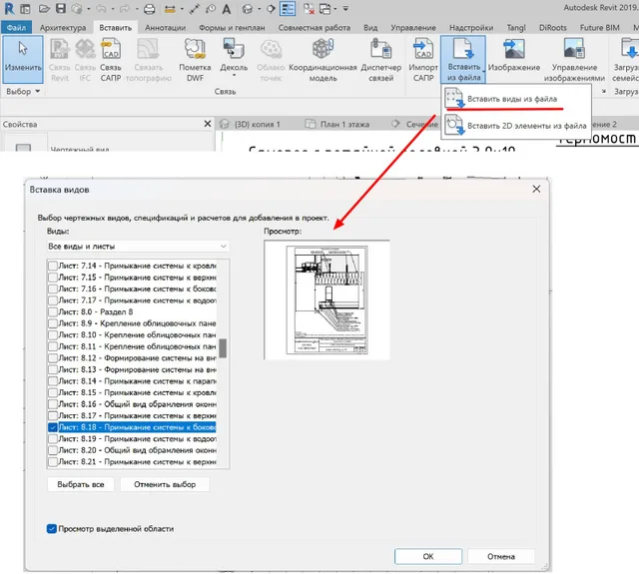Click the Print icon in quick access toolbar
The height and width of the screenshot is (574, 639).
(150, 9)
